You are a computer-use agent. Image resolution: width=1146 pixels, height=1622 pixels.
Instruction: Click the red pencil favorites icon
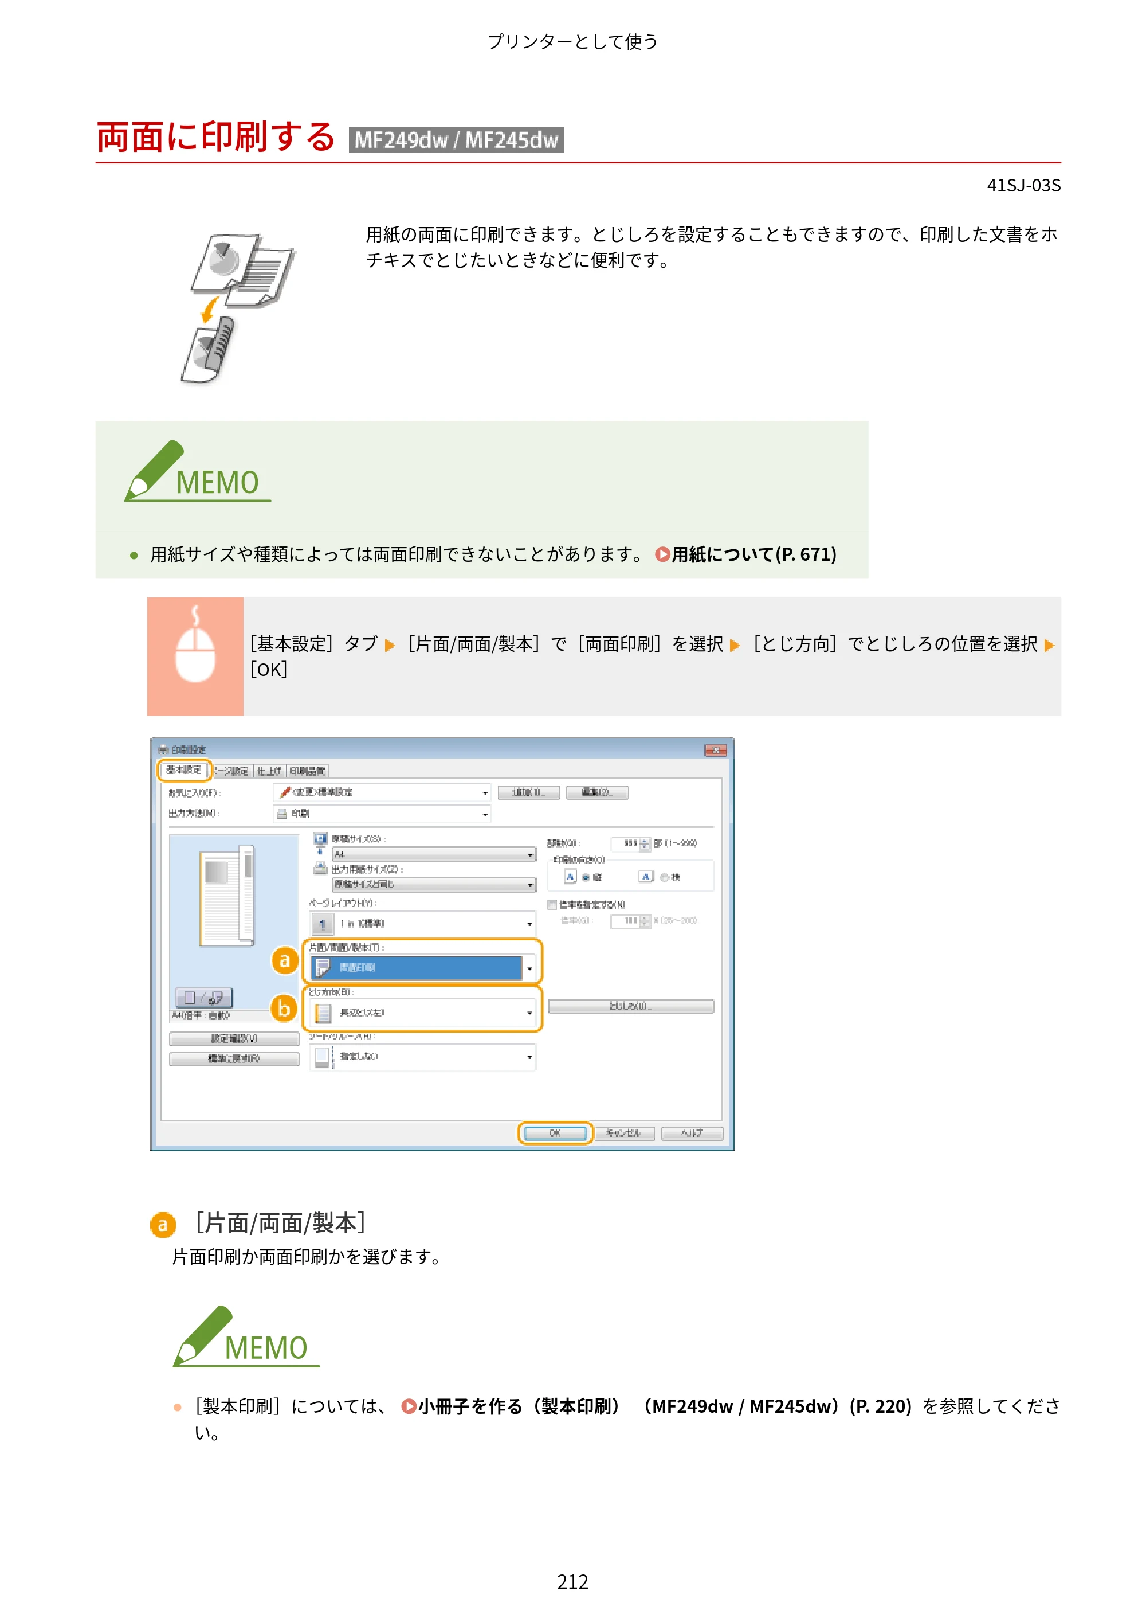[x=285, y=792]
